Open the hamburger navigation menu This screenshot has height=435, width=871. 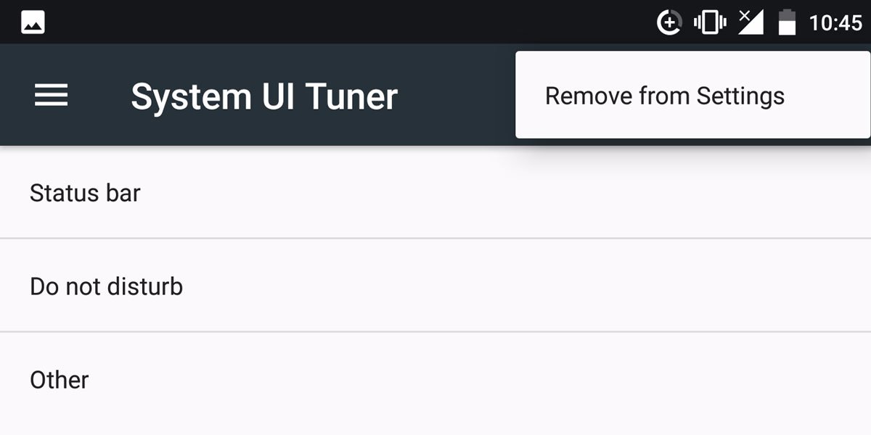pos(51,95)
